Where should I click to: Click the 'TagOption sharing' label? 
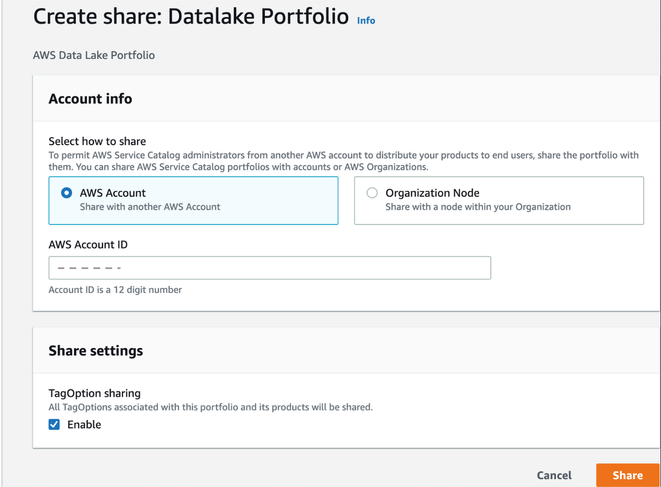point(95,393)
